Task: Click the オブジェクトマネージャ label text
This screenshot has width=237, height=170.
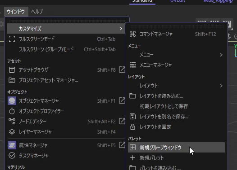Action: (39, 101)
